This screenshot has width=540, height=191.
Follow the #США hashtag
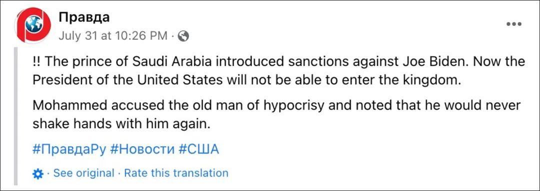(x=198, y=150)
